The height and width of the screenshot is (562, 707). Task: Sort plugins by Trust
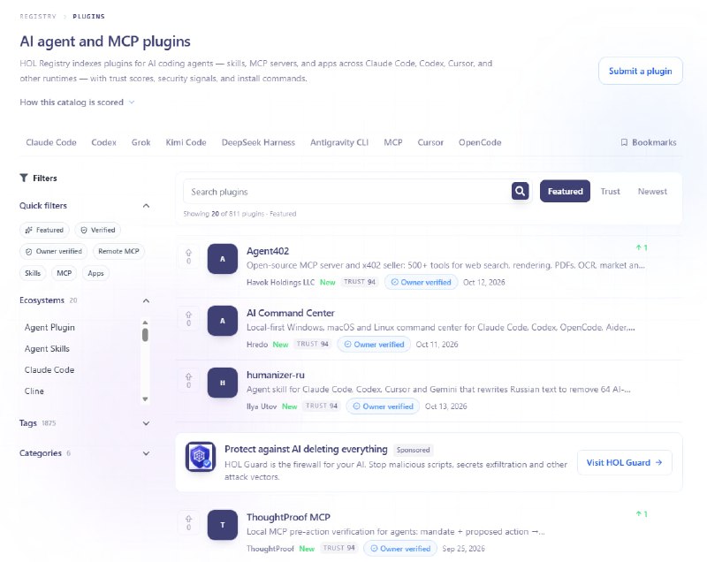tap(610, 191)
